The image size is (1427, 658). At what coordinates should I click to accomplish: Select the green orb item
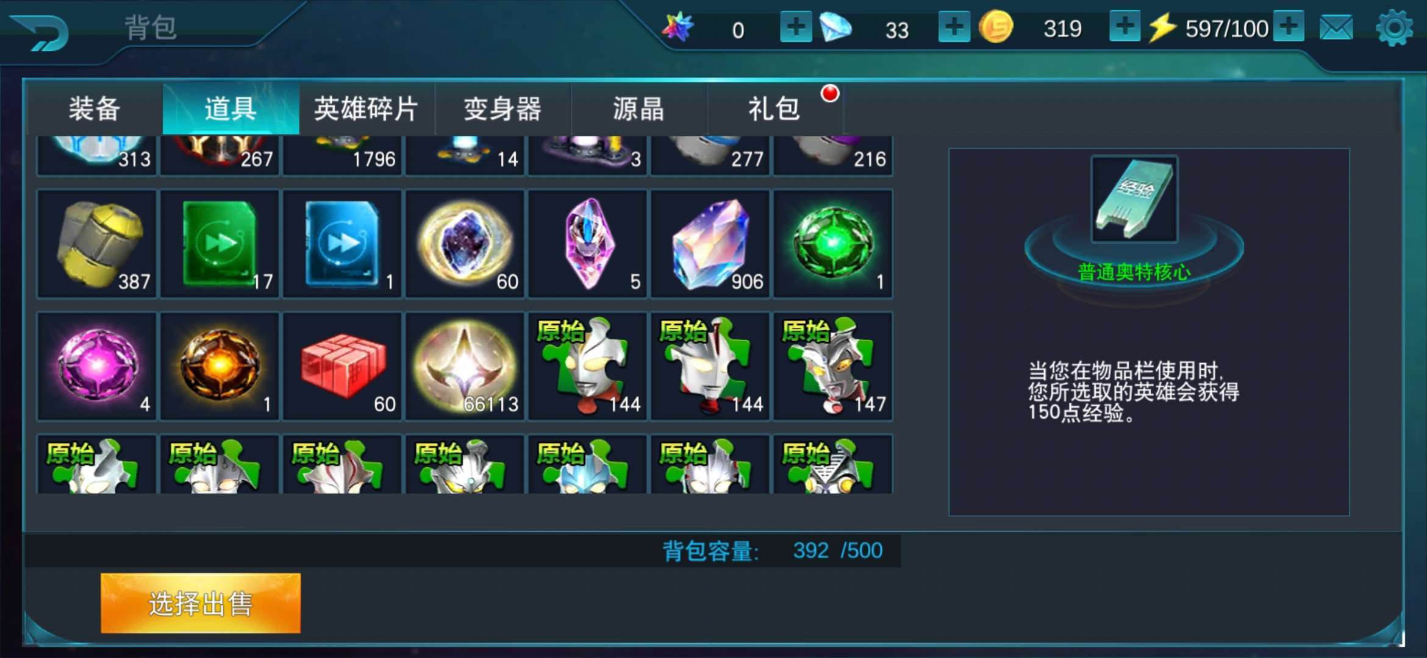click(833, 244)
